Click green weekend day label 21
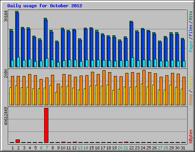The width and height of the screenshot is (195, 152). [x=126, y=148]
